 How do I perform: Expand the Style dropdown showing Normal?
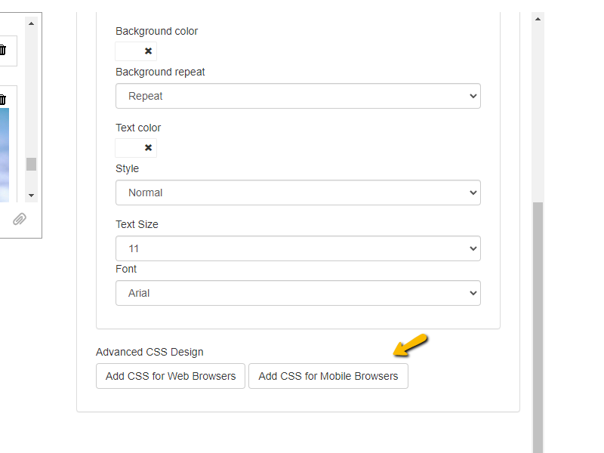tap(297, 193)
